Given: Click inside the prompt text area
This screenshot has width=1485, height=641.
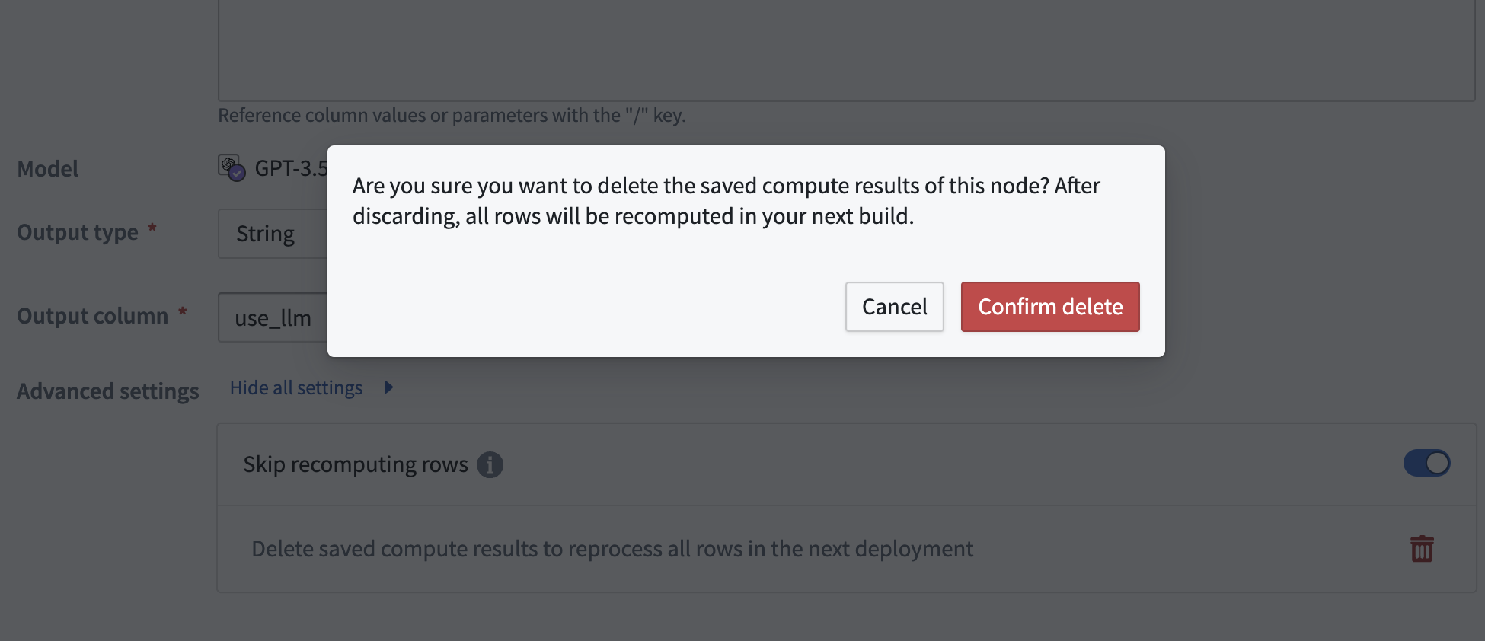Looking at the screenshot, I should coord(846,50).
